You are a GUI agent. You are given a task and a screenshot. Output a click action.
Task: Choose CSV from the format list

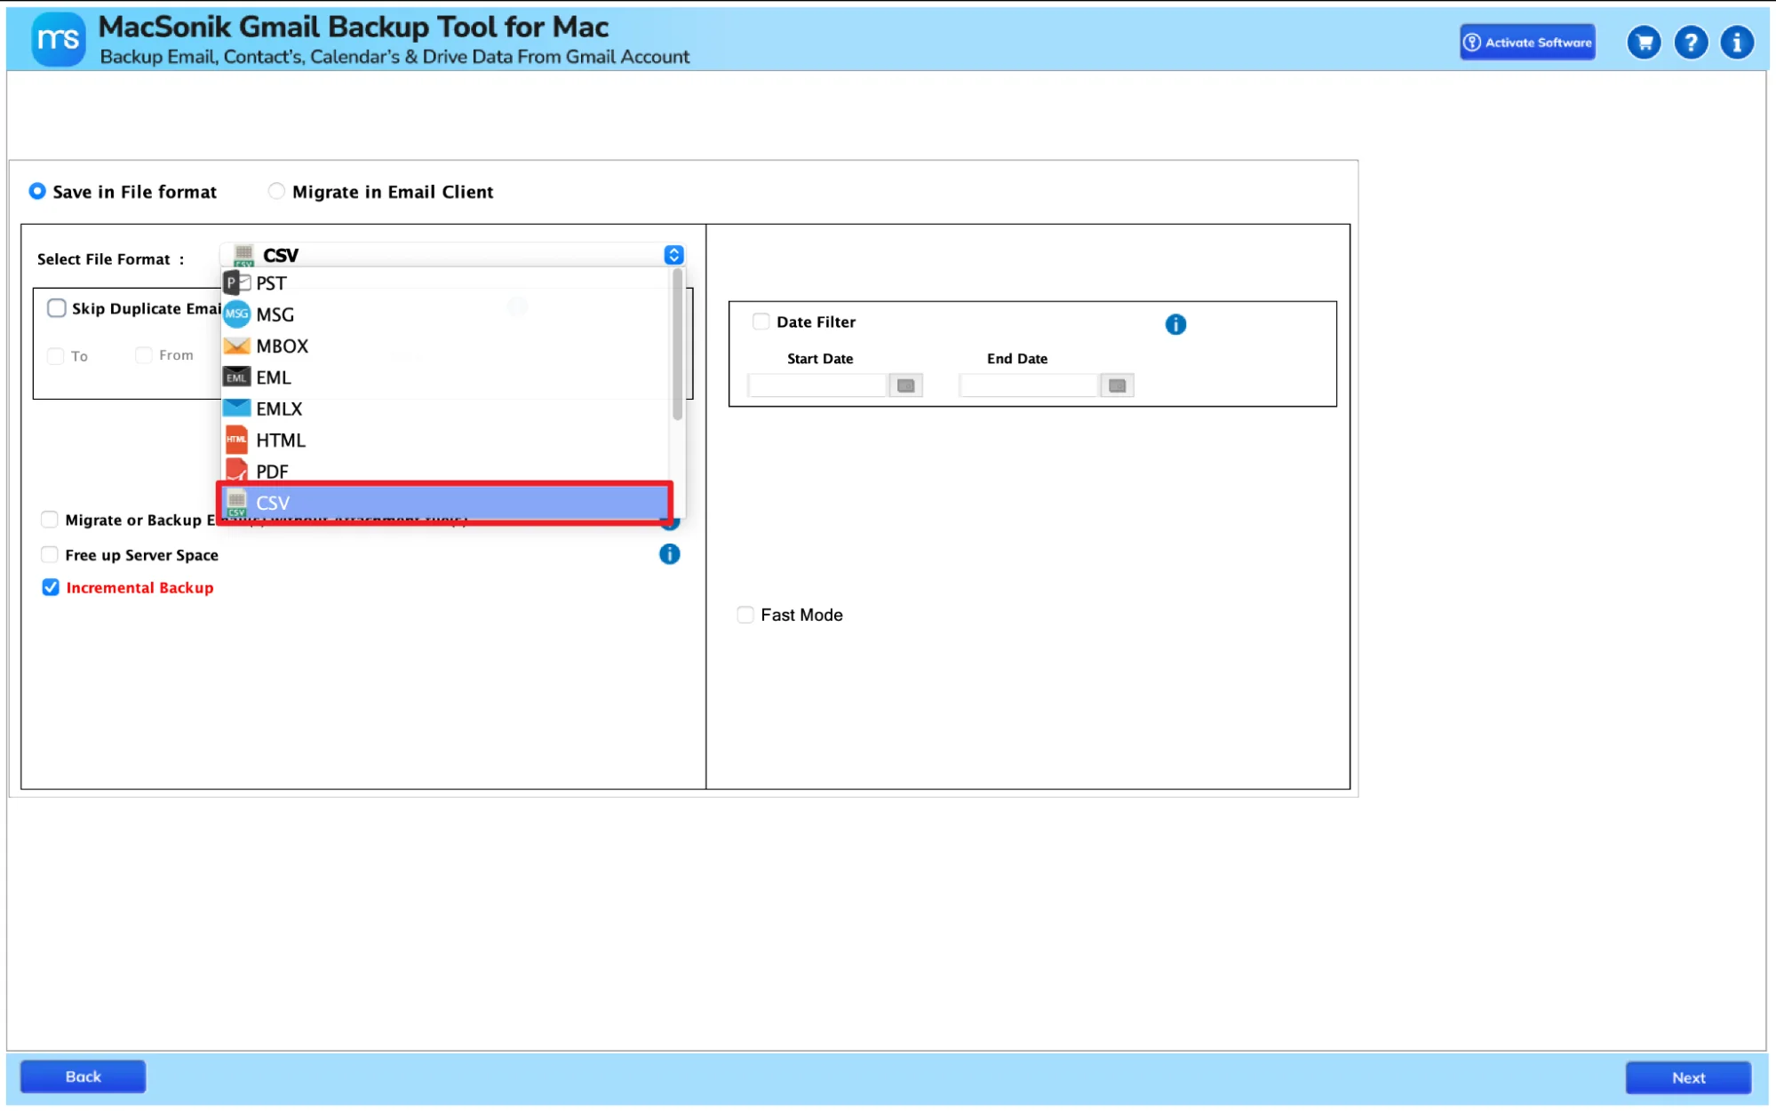[x=444, y=503]
